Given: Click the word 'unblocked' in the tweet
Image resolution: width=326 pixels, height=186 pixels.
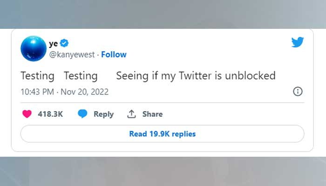Looking at the screenshot, I should [x=250, y=75].
